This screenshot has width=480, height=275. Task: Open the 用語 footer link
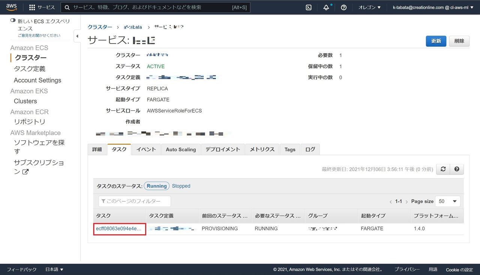point(433,269)
